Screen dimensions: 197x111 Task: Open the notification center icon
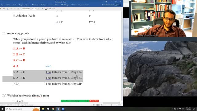point(194,109)
